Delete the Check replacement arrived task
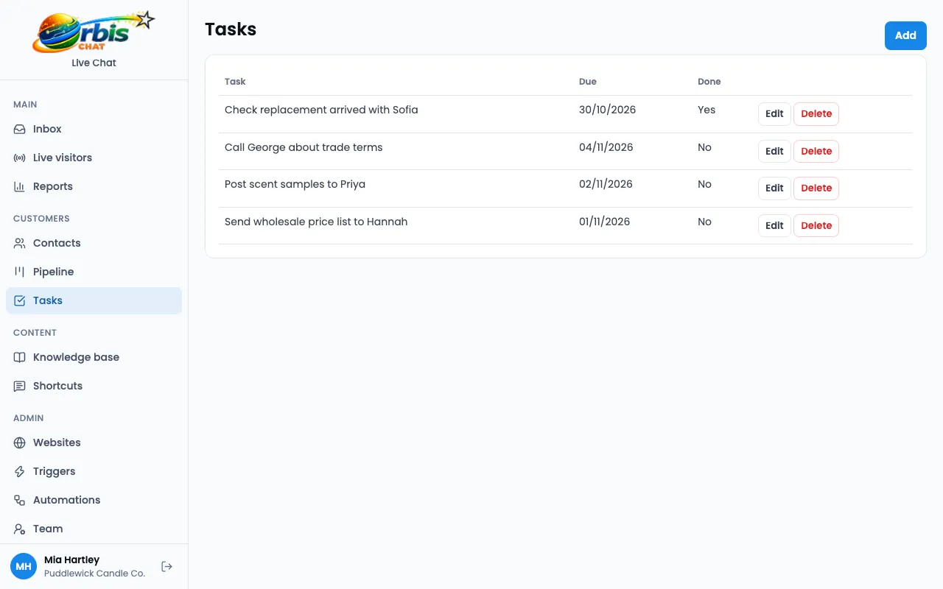The height and width of the screenshot is (589, 943). click(816, 114)
